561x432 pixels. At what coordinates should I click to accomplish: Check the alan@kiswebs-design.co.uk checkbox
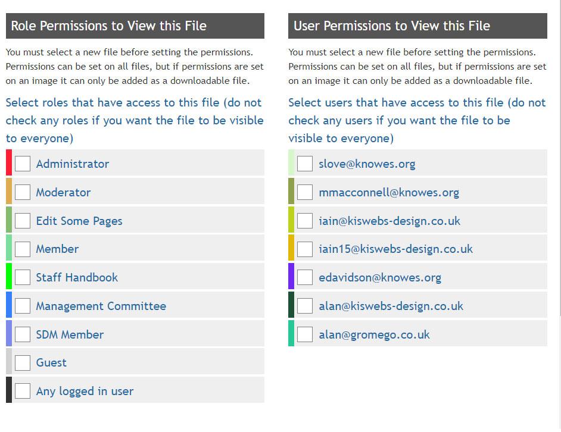tap(305, 306)
